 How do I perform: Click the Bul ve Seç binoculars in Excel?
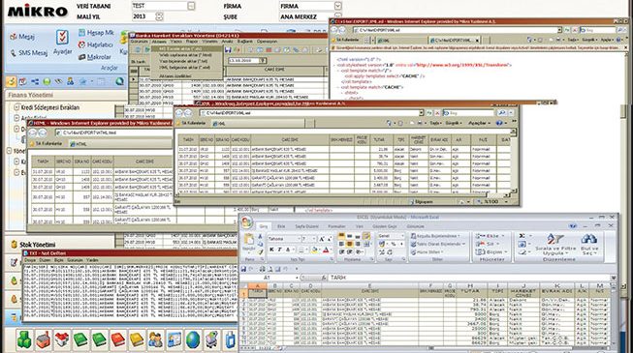[x=589, y=245]
